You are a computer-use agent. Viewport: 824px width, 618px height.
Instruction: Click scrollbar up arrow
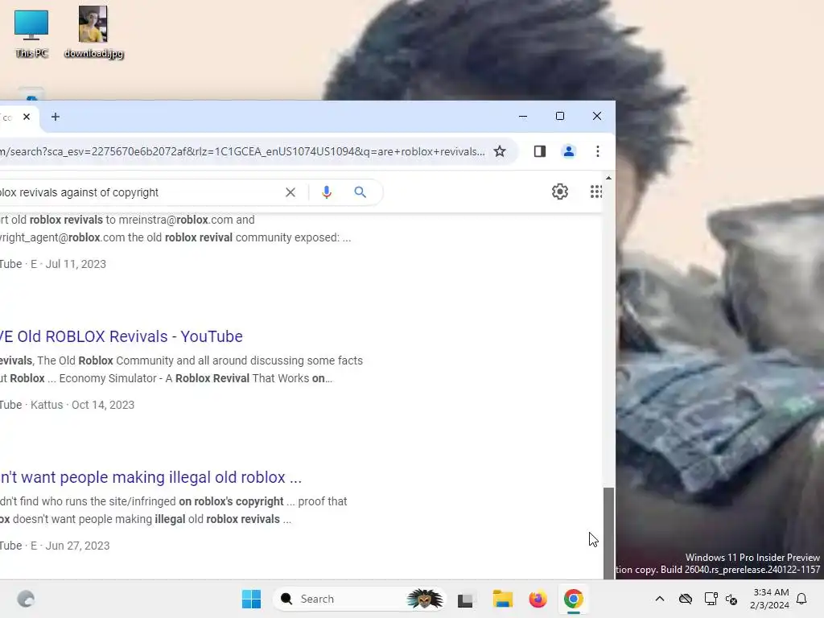pyautogui.click(x=608, y=178)
